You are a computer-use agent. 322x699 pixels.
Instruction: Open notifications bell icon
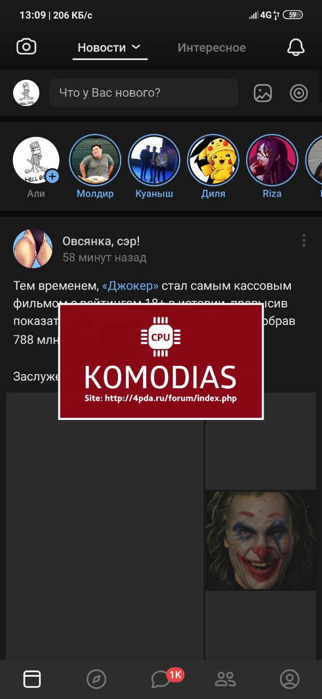tap(296, 48)
